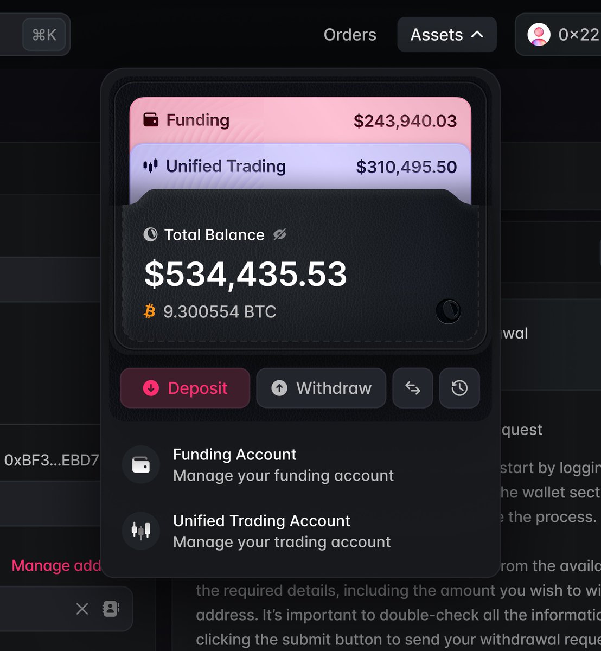Viewport: 601px width, 651px height.
Task: Click the Funding Account wallet icon
Action: pyautogui.click(x=140, y=465)
